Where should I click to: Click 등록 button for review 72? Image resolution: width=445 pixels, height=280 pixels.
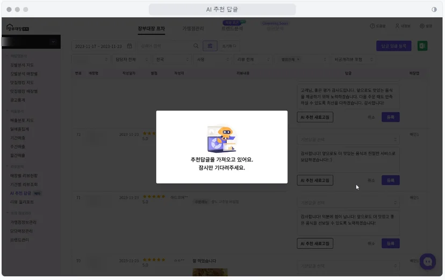(x=391, y=180)
